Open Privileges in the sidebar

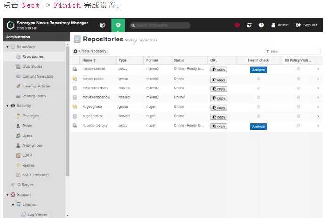click(x=30, y=116)
